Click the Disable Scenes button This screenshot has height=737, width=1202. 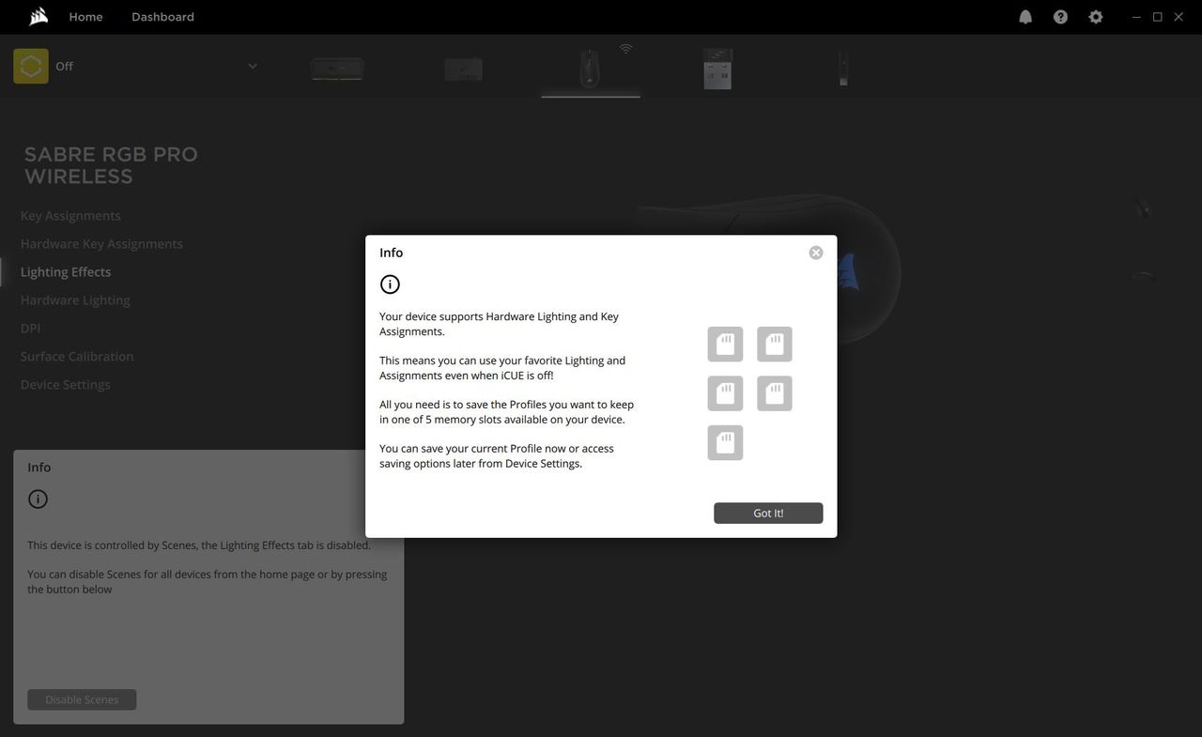(82, 699)
